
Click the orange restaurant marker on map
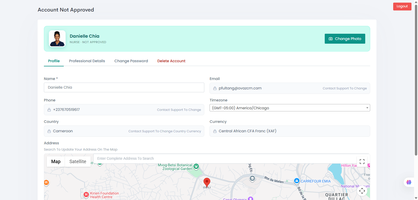pyautogui.click(x=47, y=182)
